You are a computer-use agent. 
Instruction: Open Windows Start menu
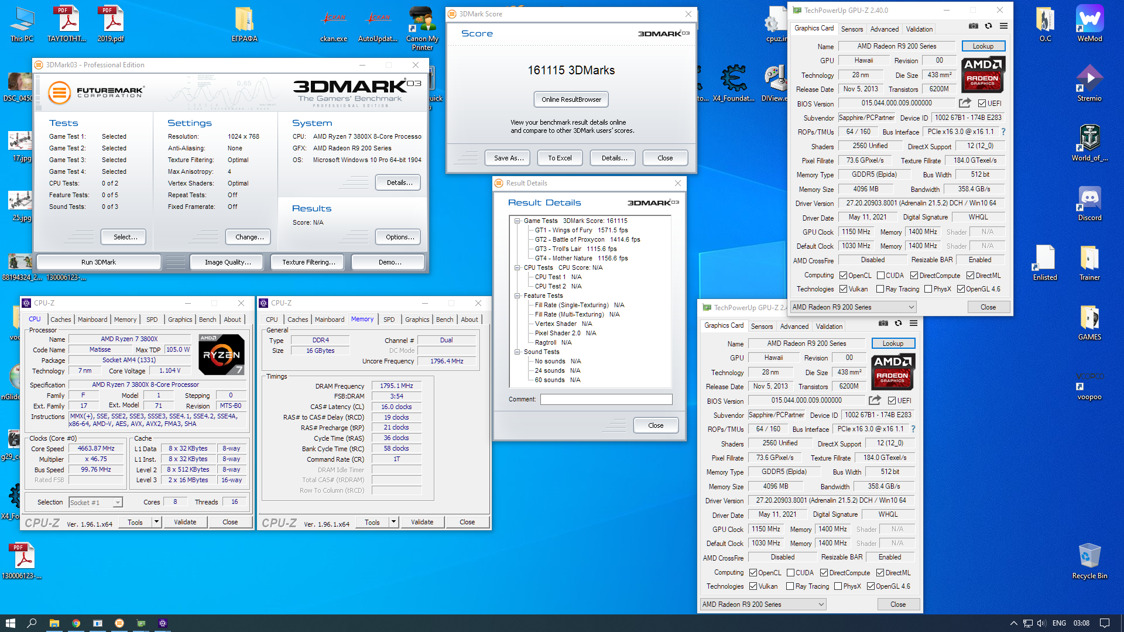click(x=10, y=623)
